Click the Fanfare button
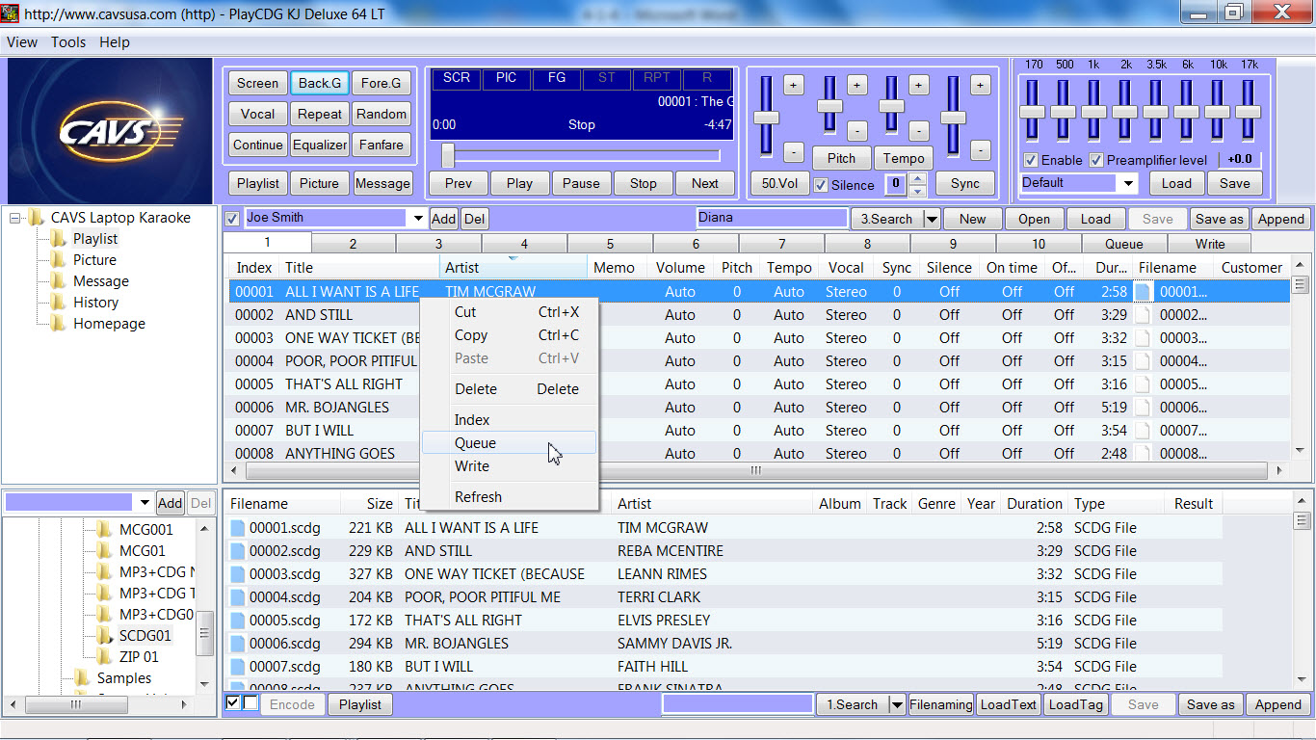The width and height of the screenshot is (1316, 740). (x=382, y=145)
